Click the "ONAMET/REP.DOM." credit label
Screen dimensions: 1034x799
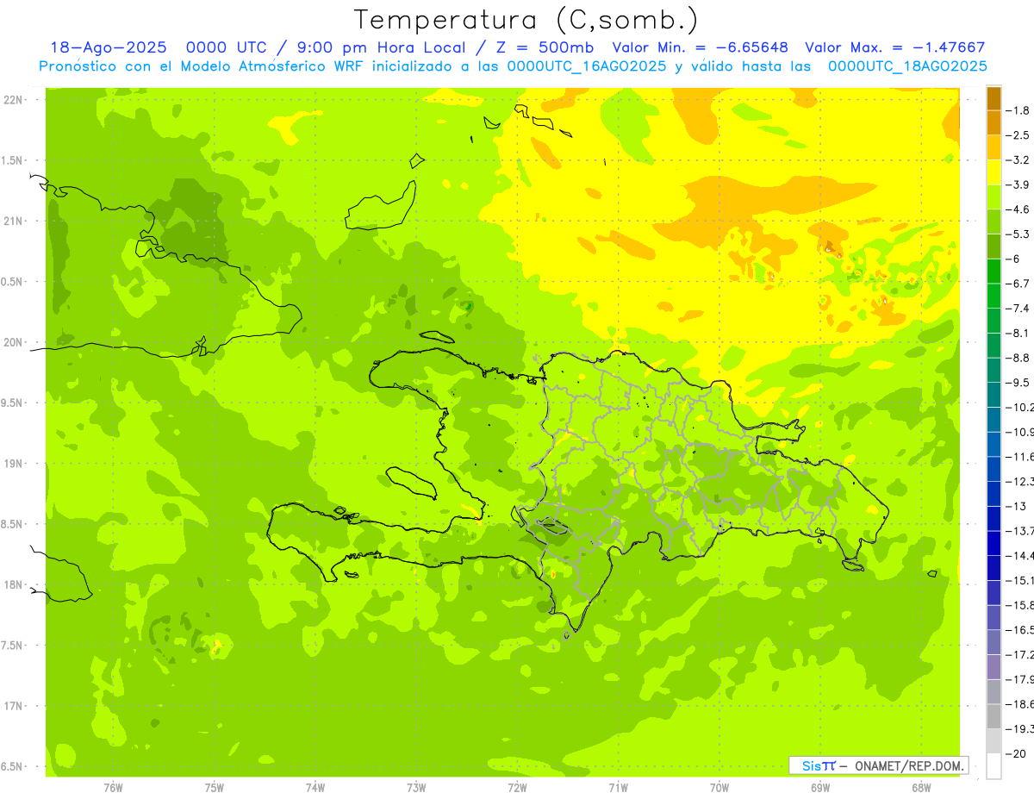tap(909, 765)
